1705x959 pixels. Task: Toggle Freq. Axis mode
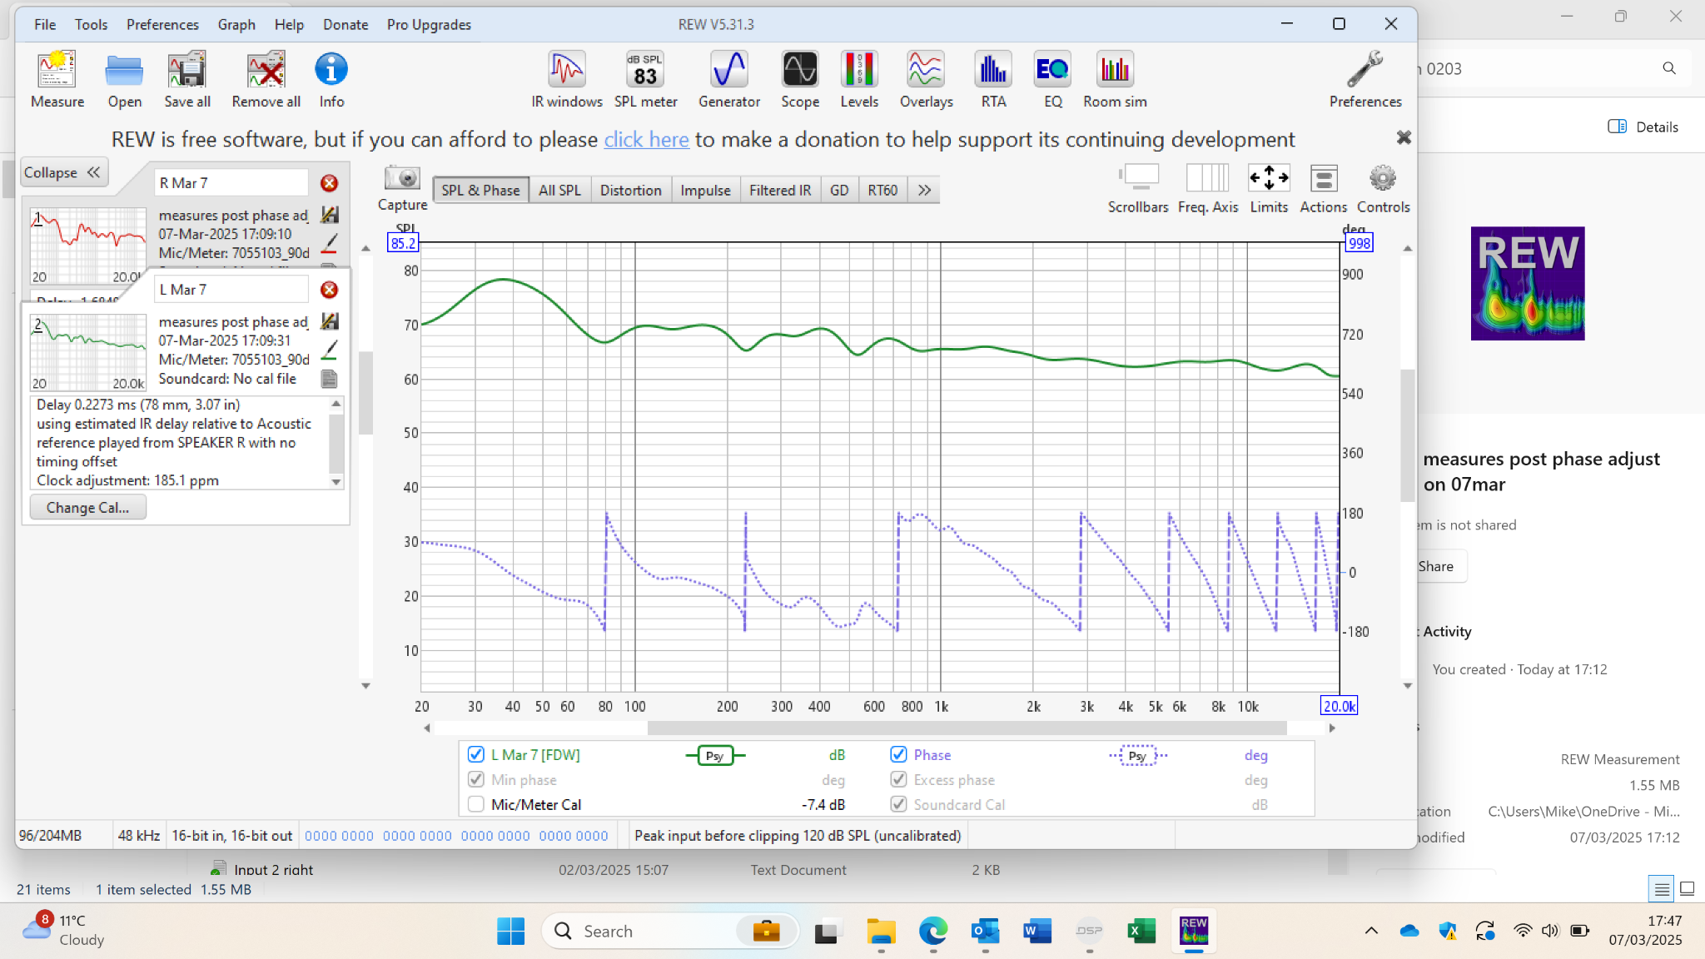1208,189
